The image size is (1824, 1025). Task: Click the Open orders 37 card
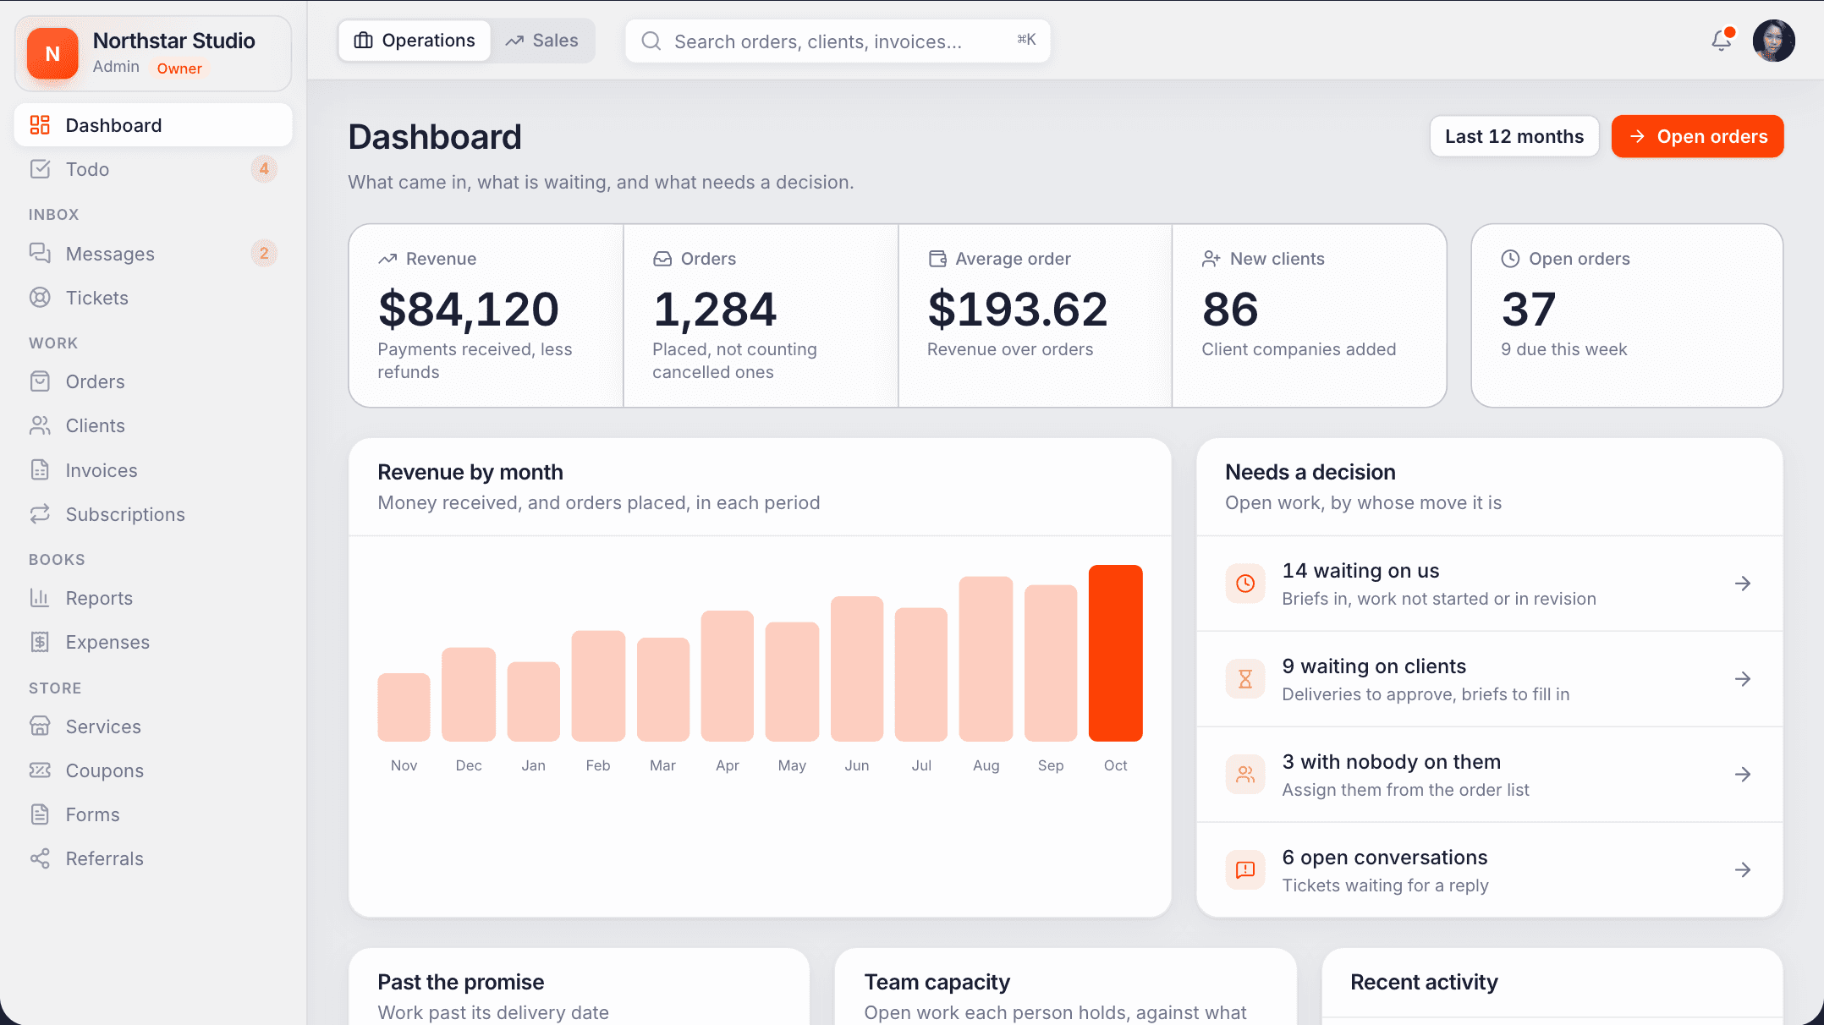point(1627,315)
